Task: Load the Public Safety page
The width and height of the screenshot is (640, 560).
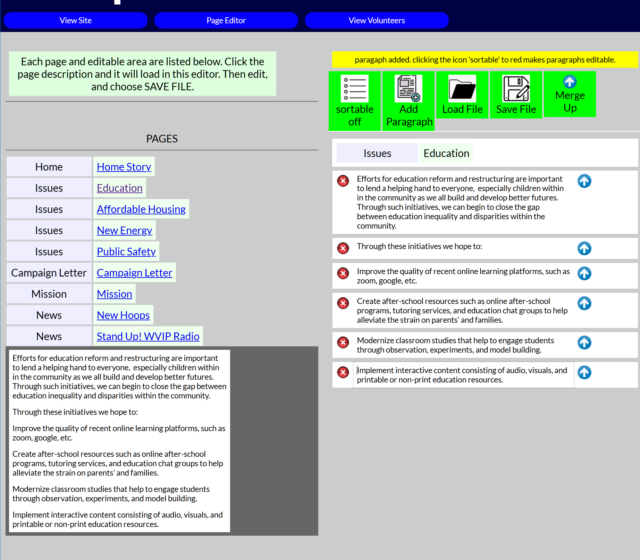Action: pos(126,252)
